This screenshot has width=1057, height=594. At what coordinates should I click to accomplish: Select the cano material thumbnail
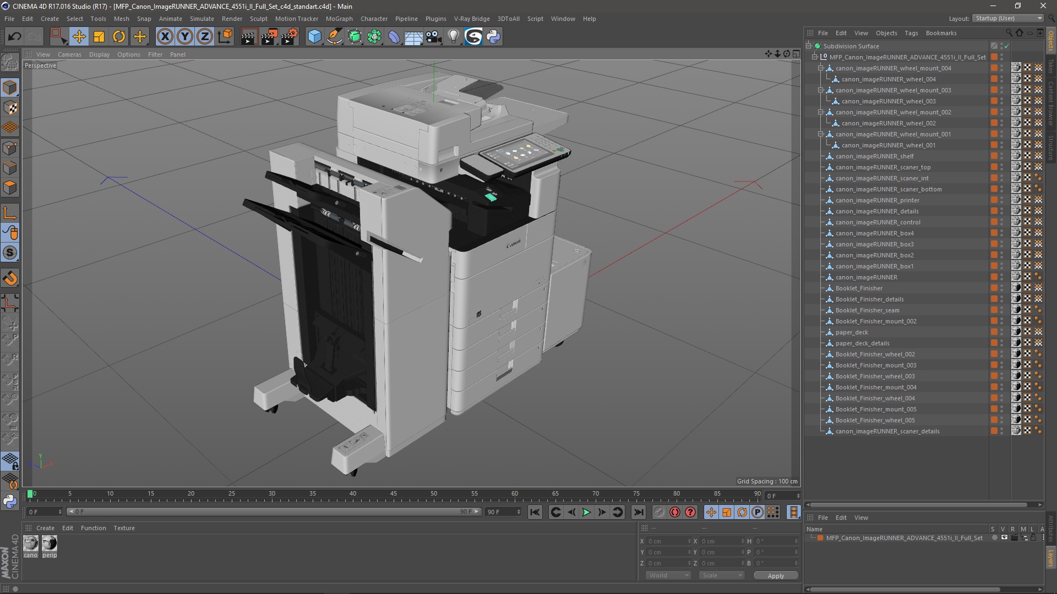point(31,544)
